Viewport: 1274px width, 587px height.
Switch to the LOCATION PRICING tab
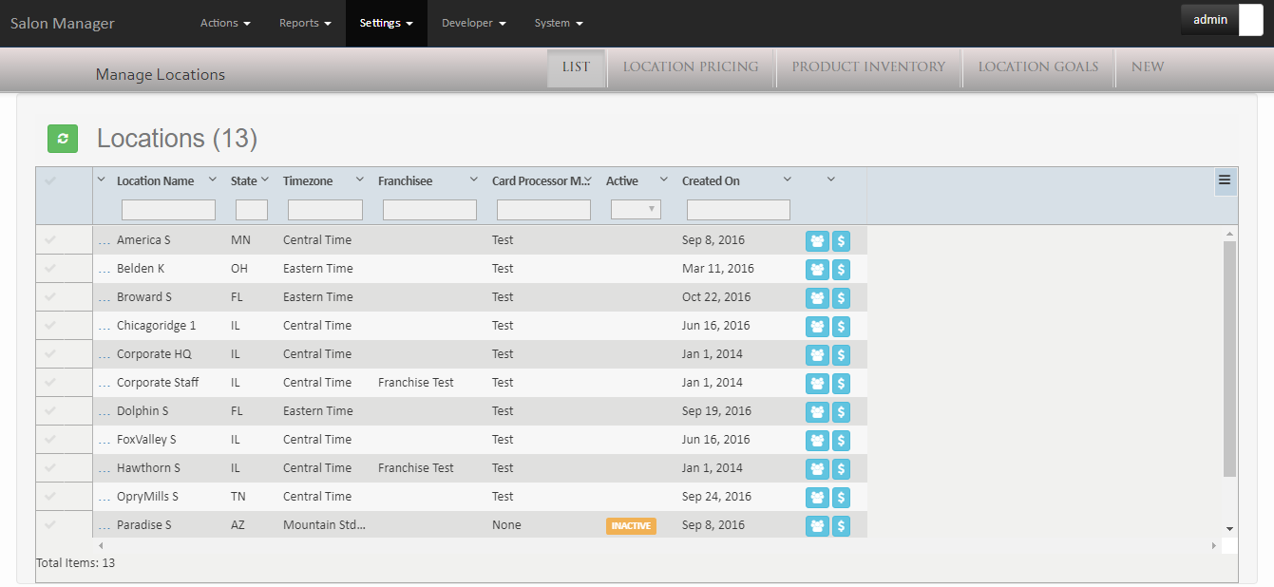[691, 66]
